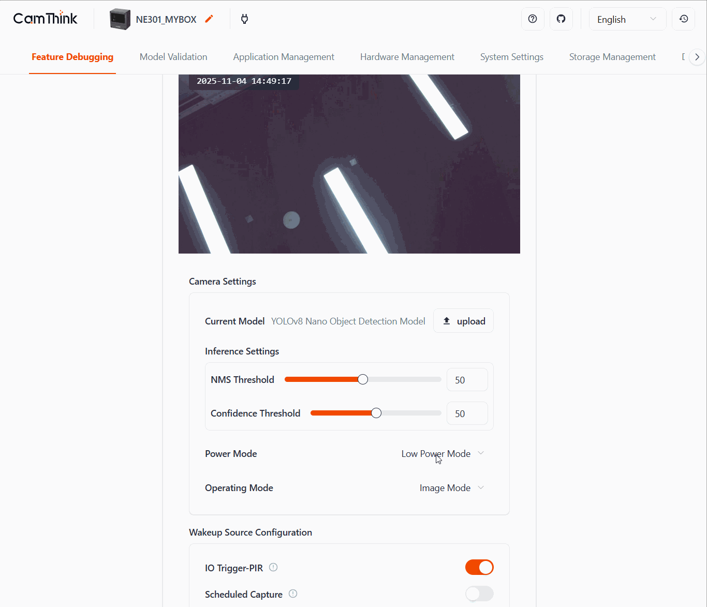Viewport: 707px width, 607px height.
Task: Click the Confidence Threshold value field
Action: point(467,413)
